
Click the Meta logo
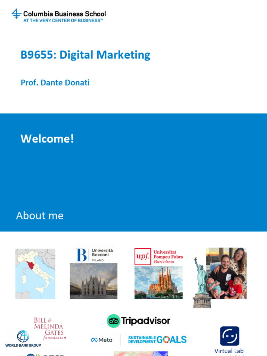102,340
